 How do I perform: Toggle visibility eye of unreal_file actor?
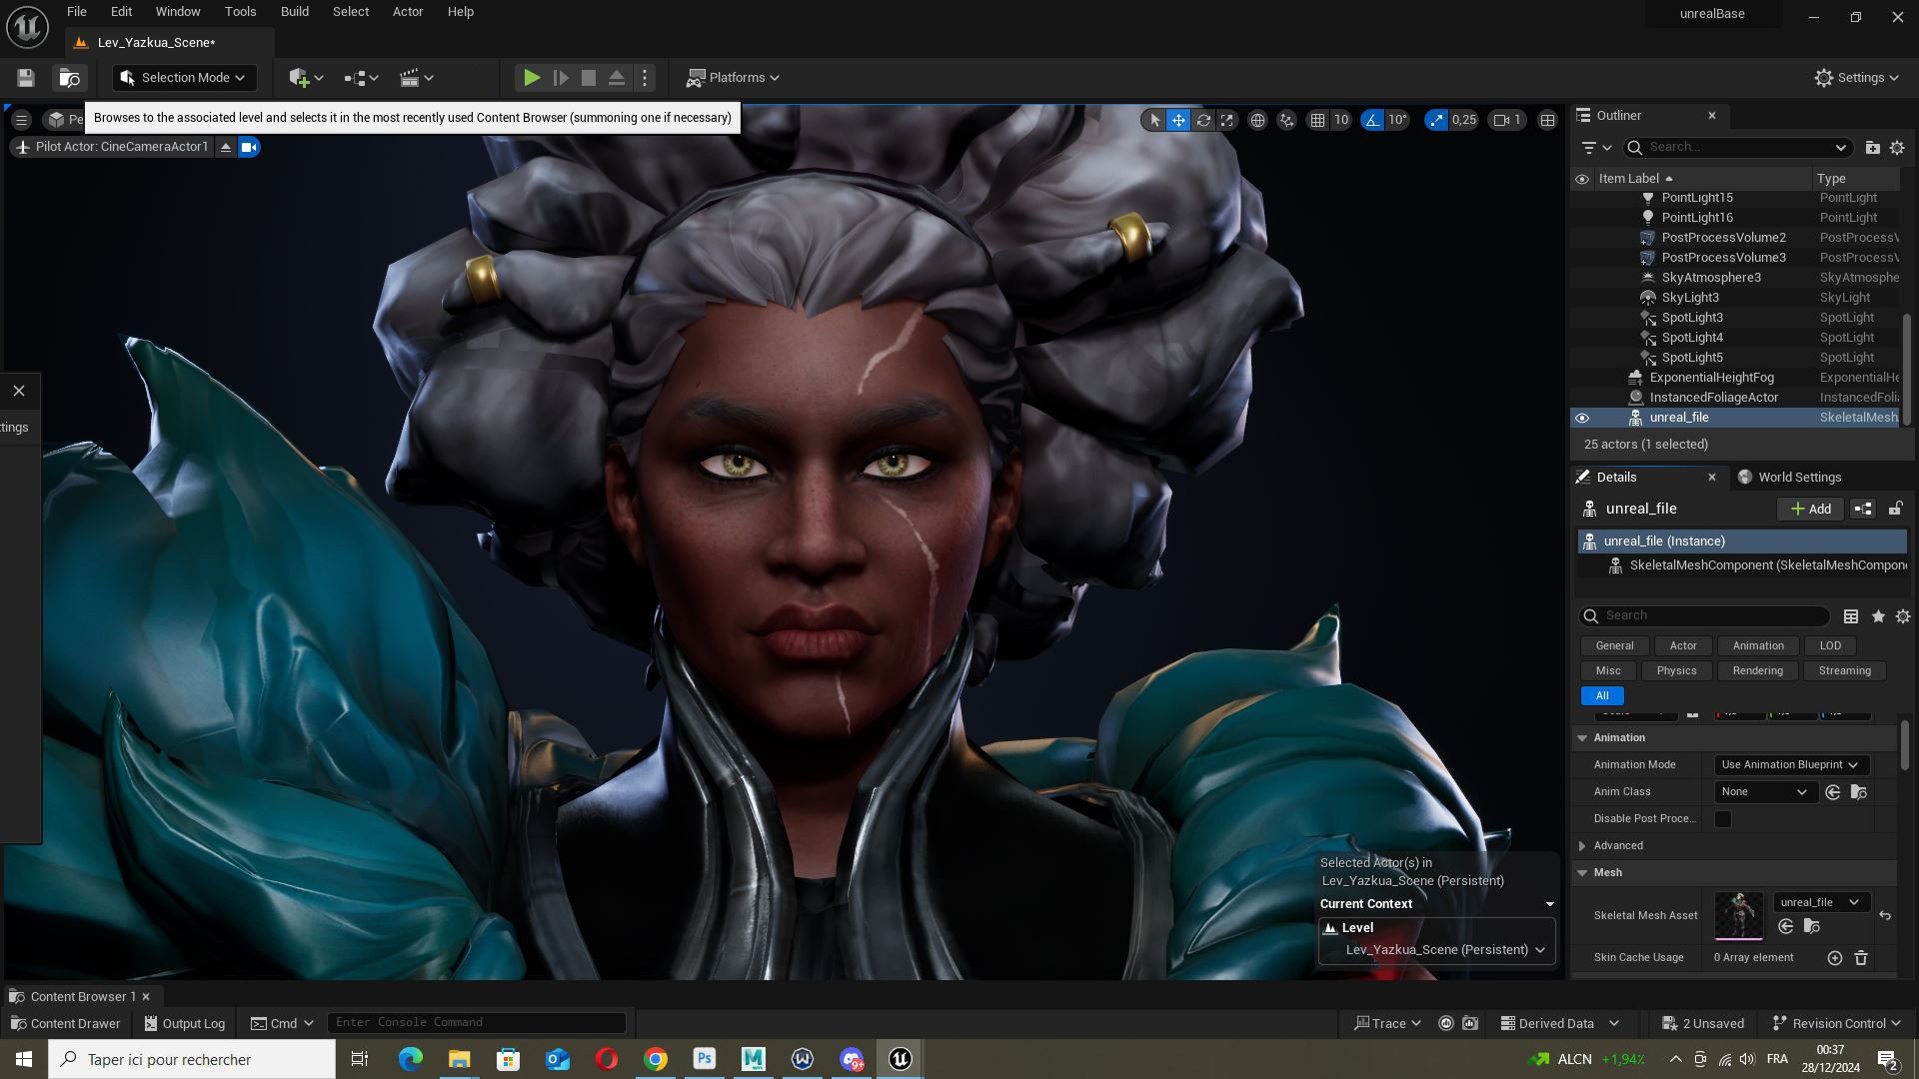point(1582,418)
